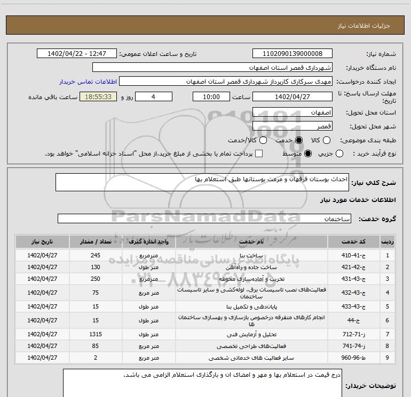Screen dimensions: 411x397
Task: Click the buyer notes text area
Action: [x=202, y=383]
